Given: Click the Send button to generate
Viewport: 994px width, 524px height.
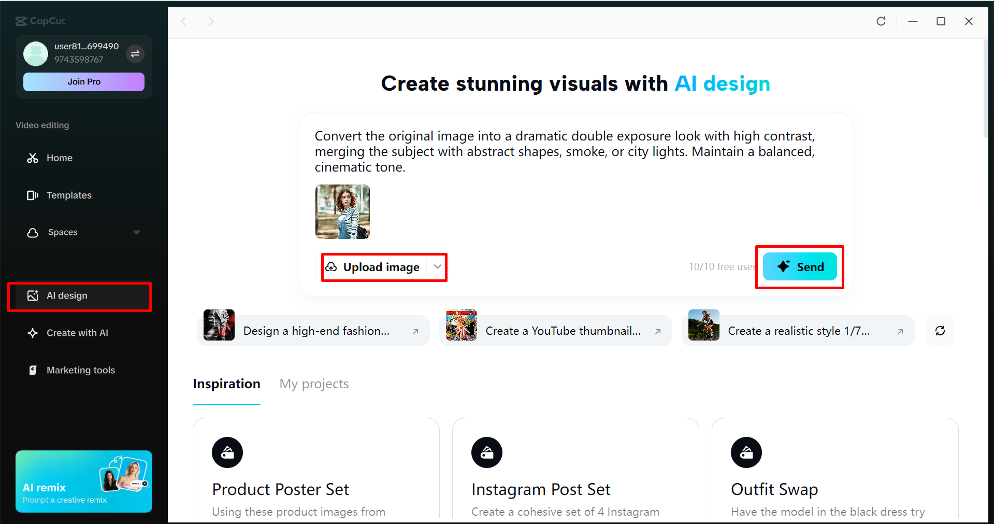Looking at the screenshot, I should (x=799, y=266).
